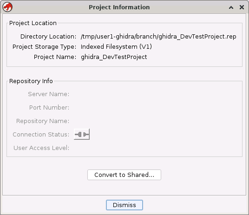The height and width of the screenshot is (215, 249).
Task: Click the Repository Name label
Action: 43,121
